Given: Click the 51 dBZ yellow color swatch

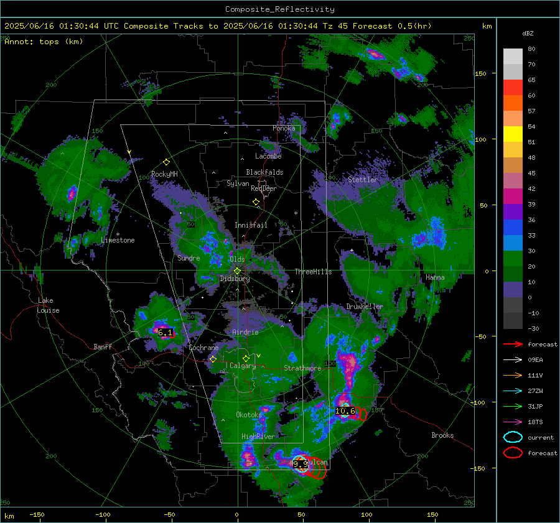Looking at the screenshot, I should point(513,134).
